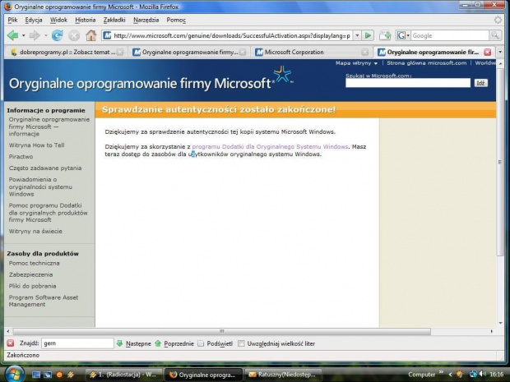Click the Back navigation arrow

(x=12, y=35)
